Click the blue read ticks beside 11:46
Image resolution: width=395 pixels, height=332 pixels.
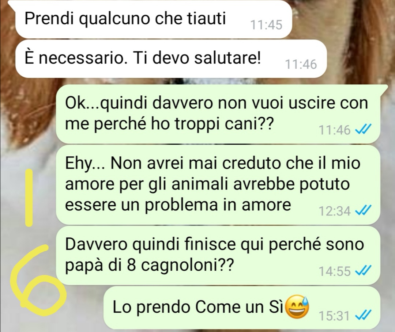(363, 130)
